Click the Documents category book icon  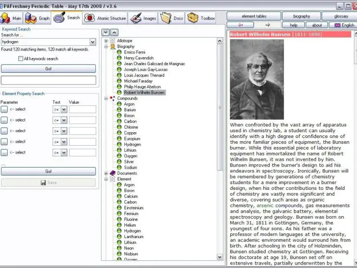click(112, 173)
